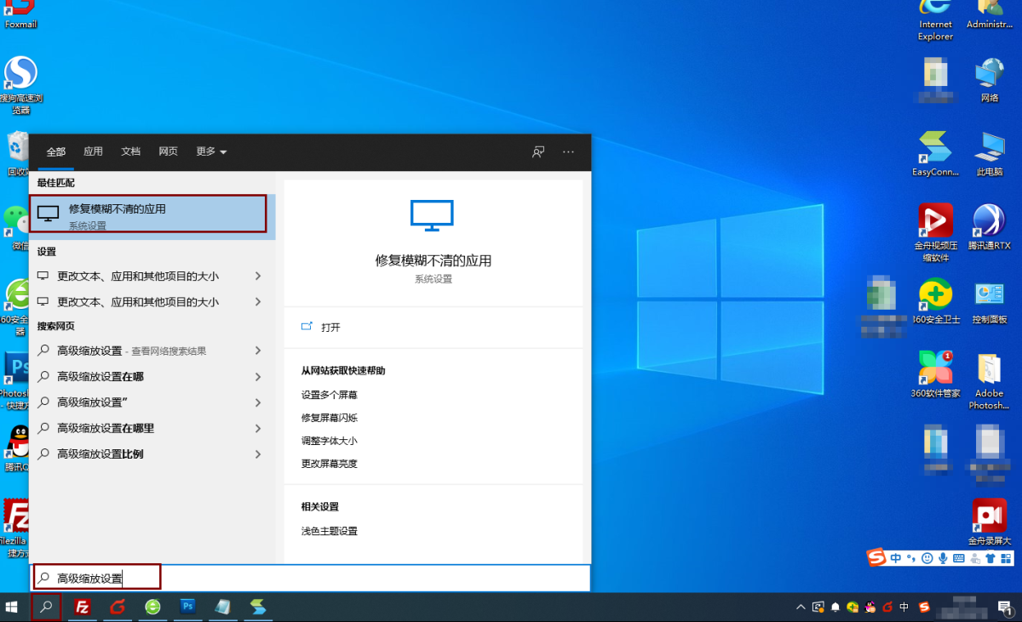
Task: Click the FileZilla icon in the taskbar
Action: click(x=83, y=607)
